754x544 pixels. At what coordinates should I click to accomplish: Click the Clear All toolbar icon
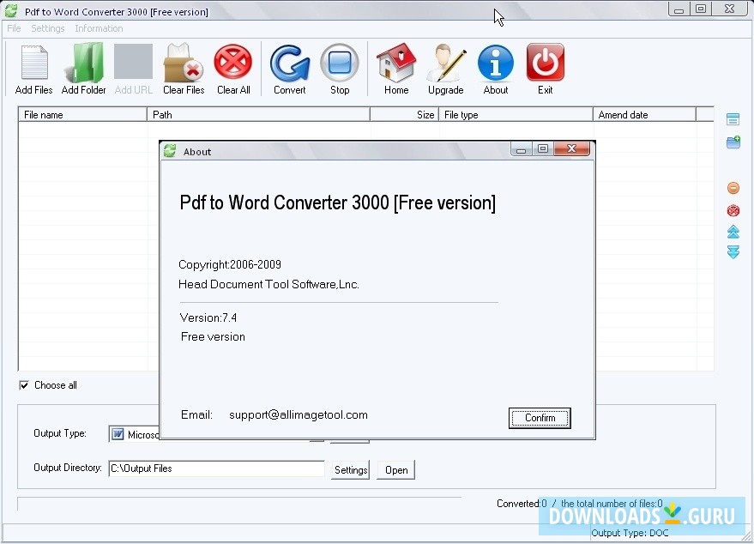pyautogui.click(x=233, y=69)
